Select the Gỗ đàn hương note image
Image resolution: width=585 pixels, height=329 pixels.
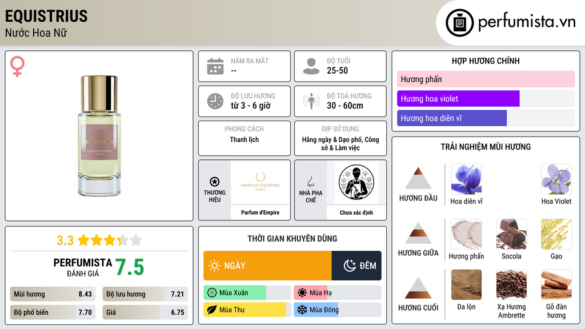pos(556,284)
